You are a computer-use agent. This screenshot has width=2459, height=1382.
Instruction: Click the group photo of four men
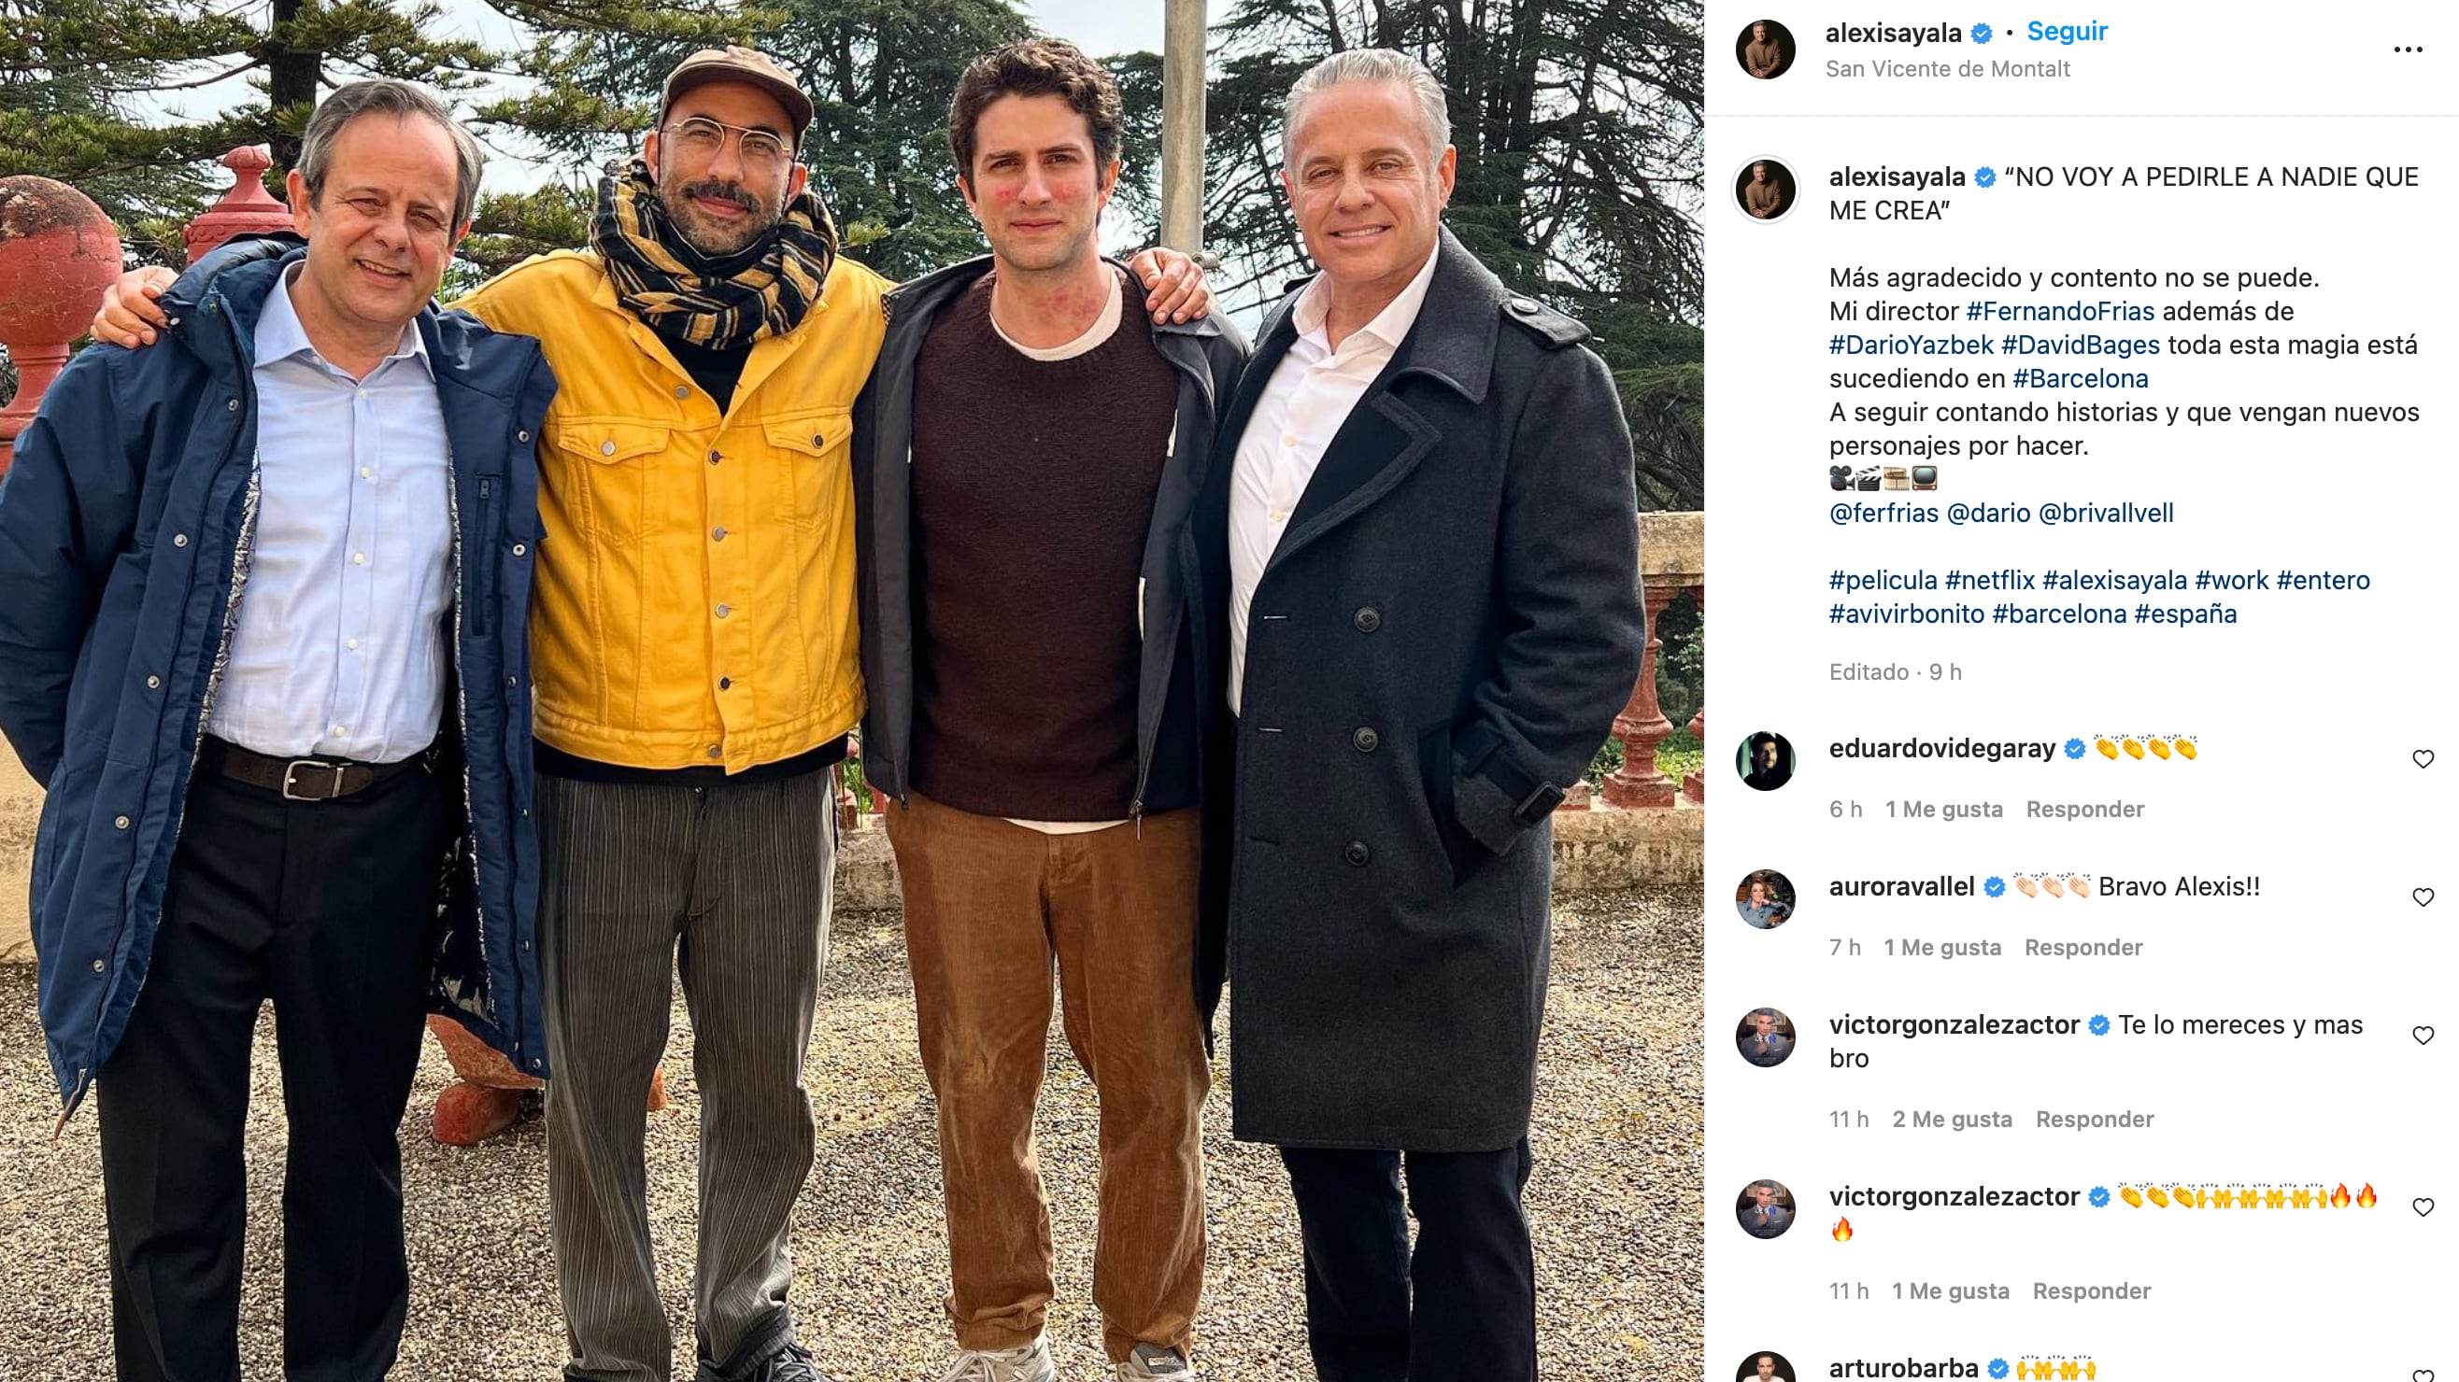(851, 690)
